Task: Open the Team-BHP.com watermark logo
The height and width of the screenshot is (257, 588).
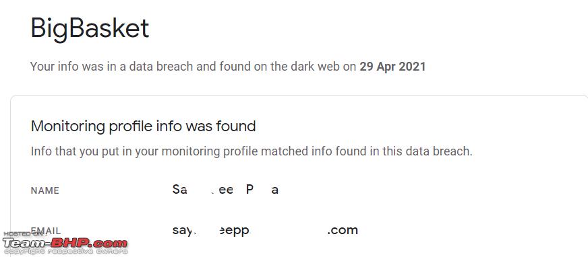Action: point(65,243)
